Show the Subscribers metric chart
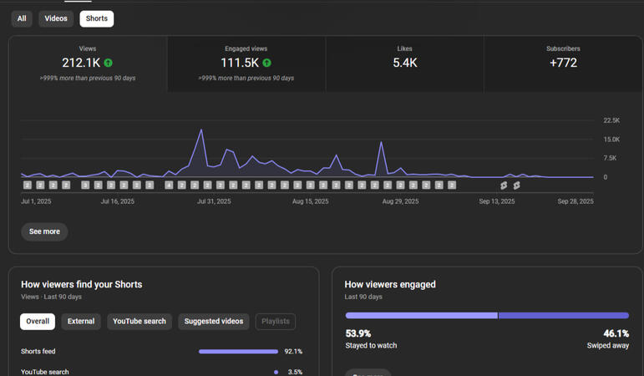Viewport: 644px width, 376px height. (x=563, y=64)
